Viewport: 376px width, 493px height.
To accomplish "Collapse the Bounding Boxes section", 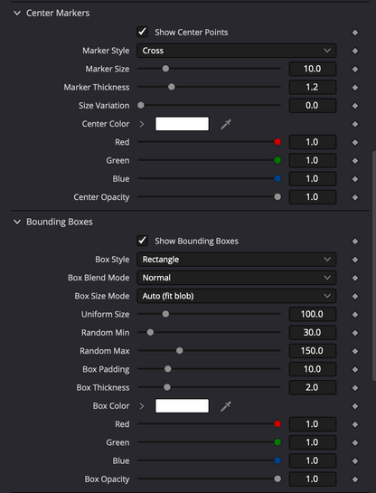I will click(17, 222).
